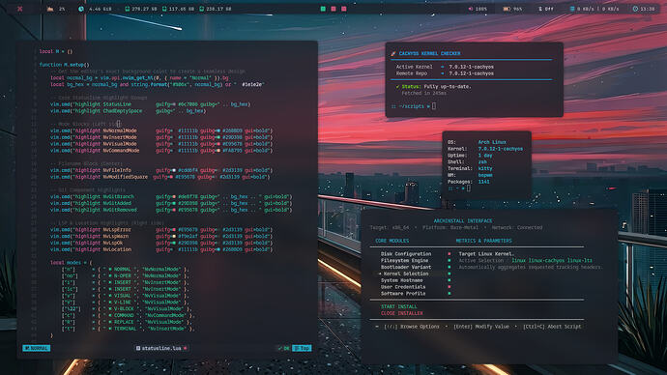The width and height of the screenshot is (667, 375).
Task: Click the green checkmark beside Status: Fully up-to-date
Action: (x=397, y=86)
